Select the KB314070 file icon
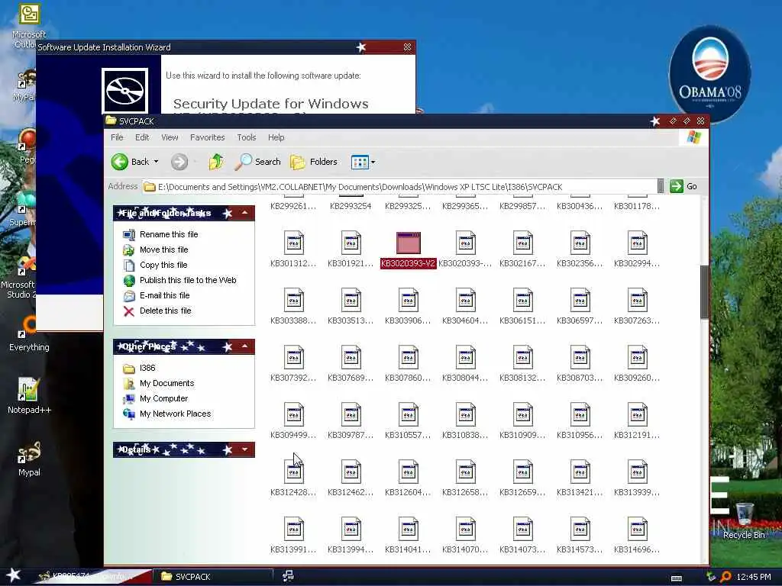The image size is (782, 586). point(465,530)
